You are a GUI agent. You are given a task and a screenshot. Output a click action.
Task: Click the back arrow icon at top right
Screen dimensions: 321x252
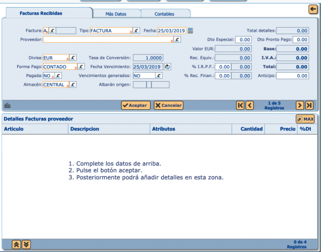coord(312,9)
